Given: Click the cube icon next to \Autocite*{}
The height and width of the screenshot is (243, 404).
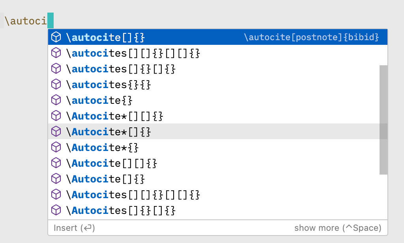Looking at the screenshot, I should click(x=56, y=147).
